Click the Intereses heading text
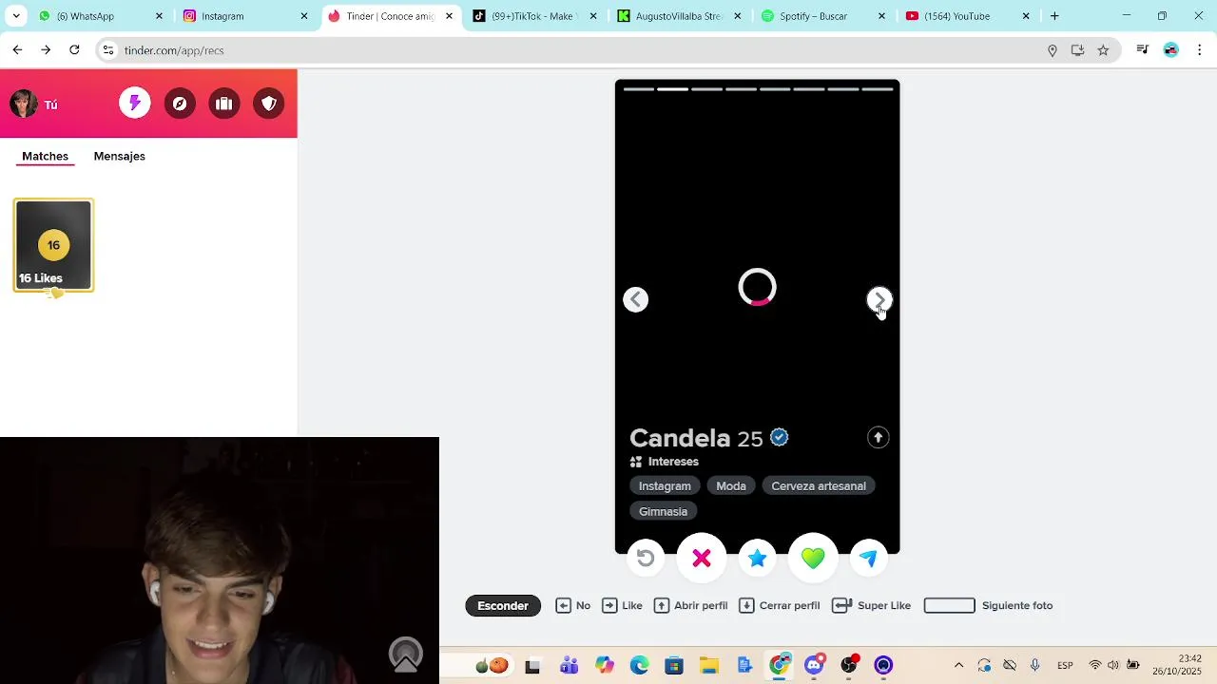1217x684 pixels. tap(673, 462)
